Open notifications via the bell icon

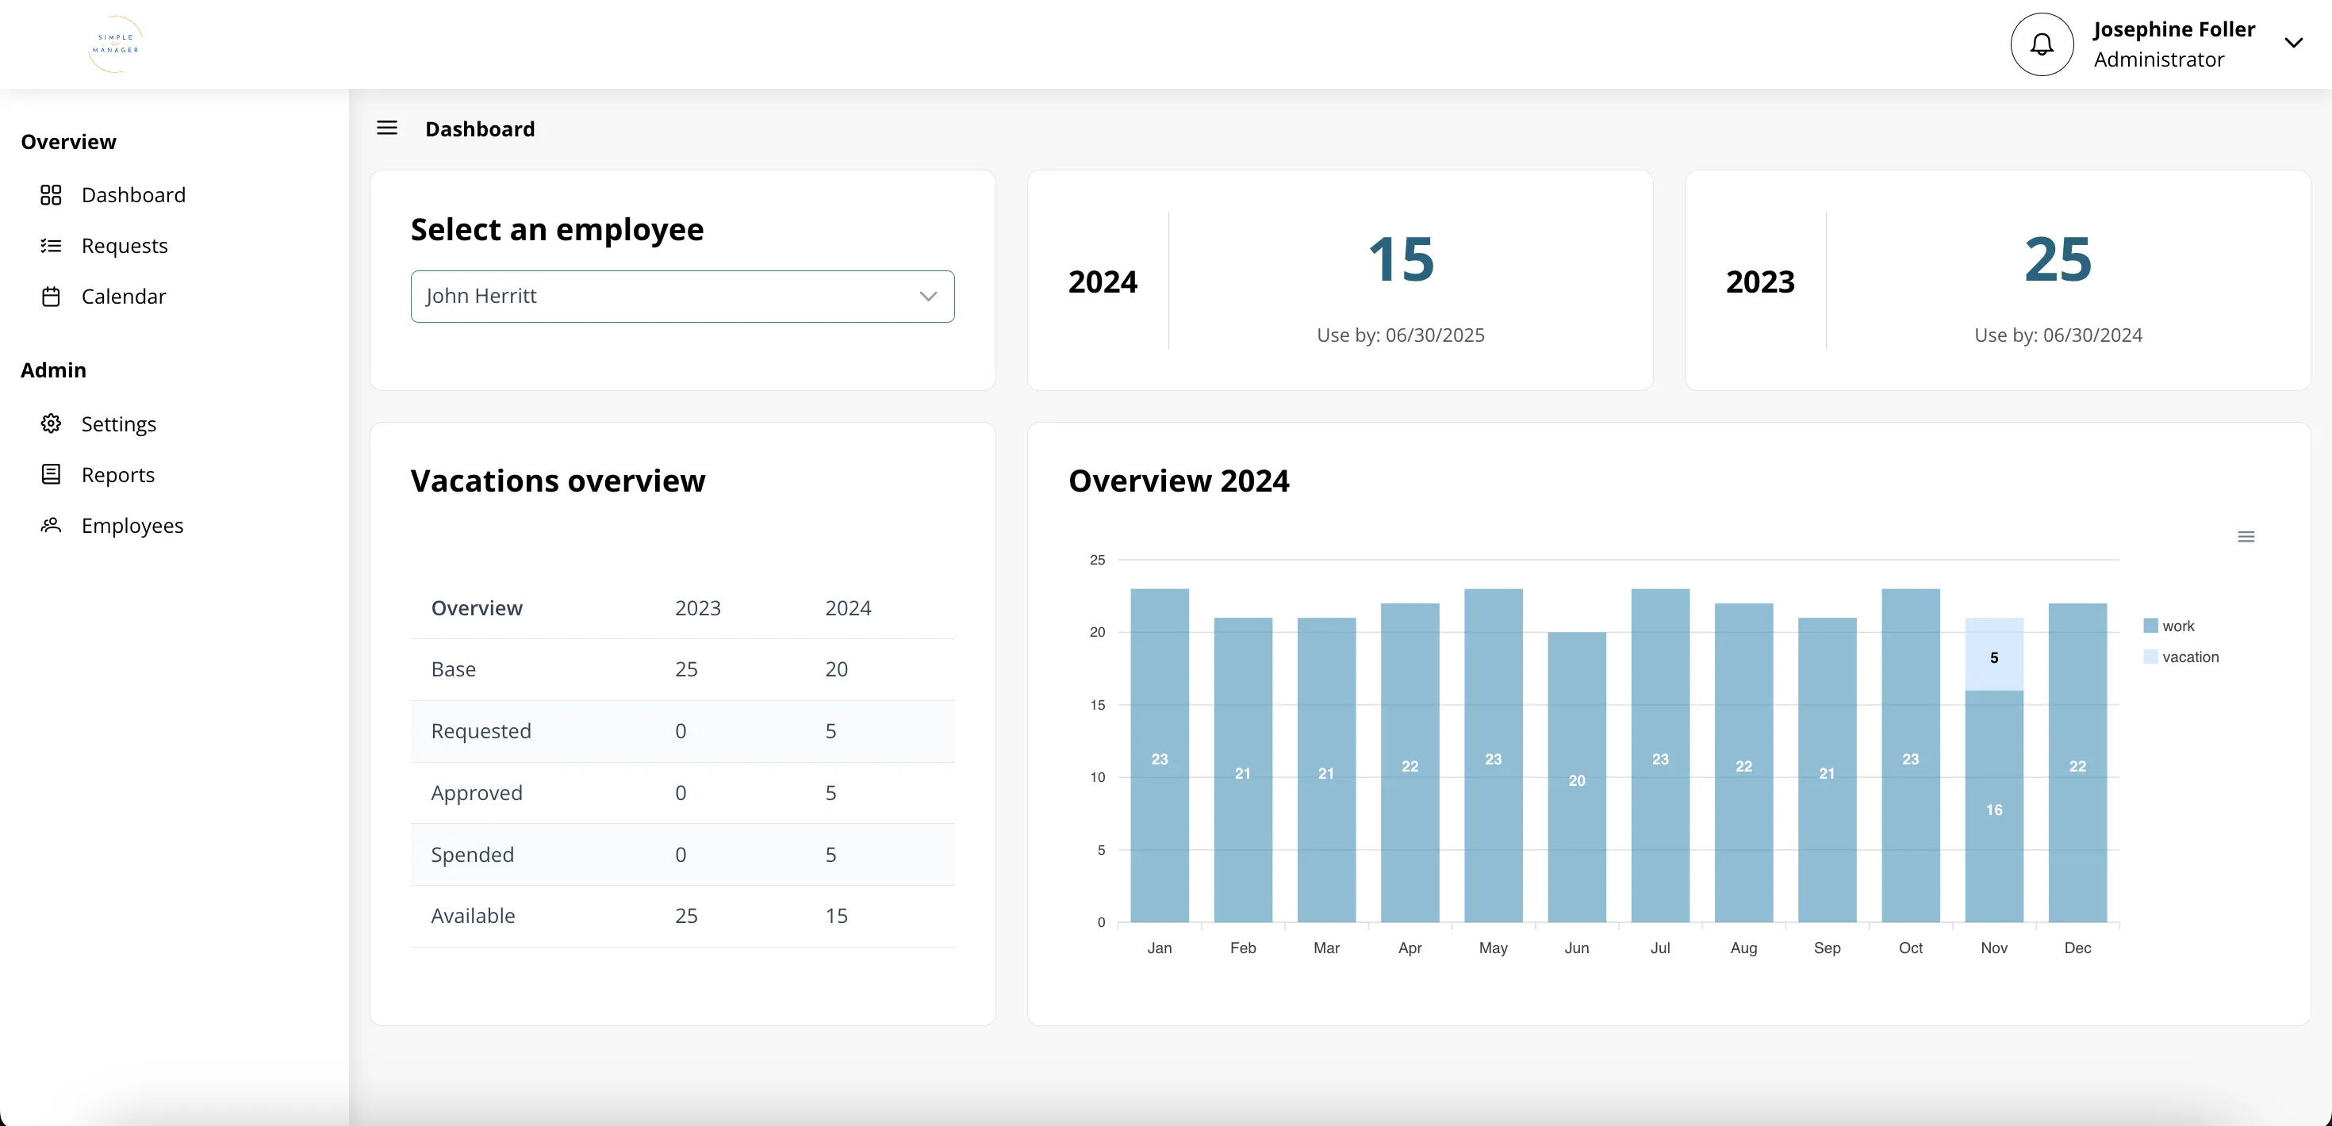click(x=2042, y=44)
